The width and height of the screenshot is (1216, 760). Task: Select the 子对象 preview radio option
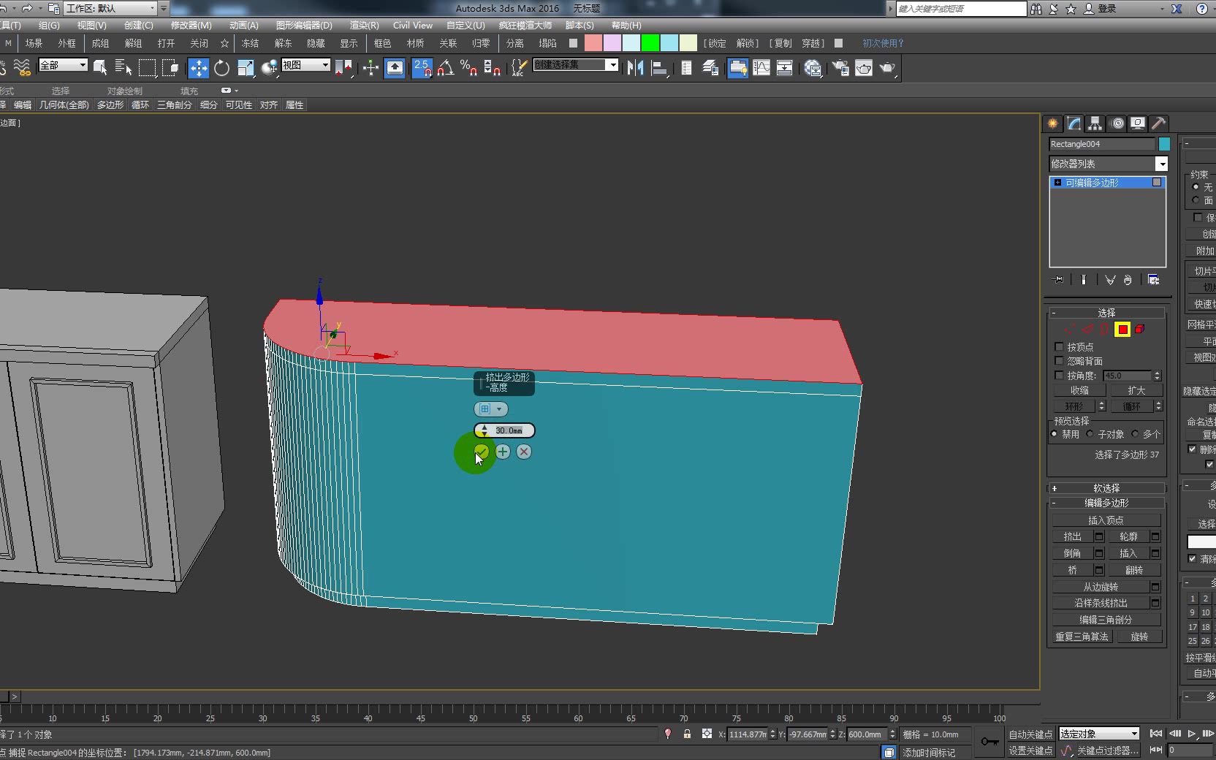point(1090,434)
